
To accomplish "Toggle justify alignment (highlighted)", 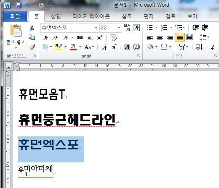I will 180,37.
